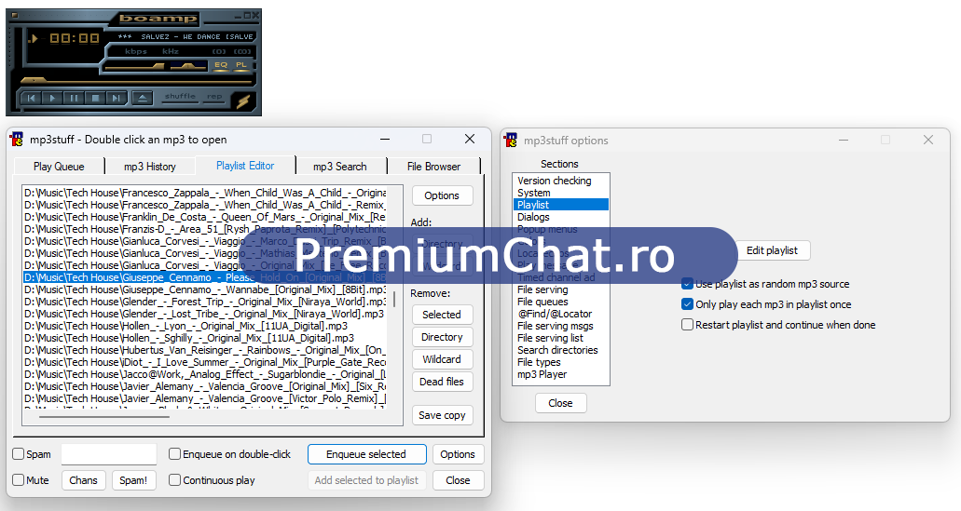The image size is (961, 511).
Task: Click the Edit playlist button
Action: 772,250
